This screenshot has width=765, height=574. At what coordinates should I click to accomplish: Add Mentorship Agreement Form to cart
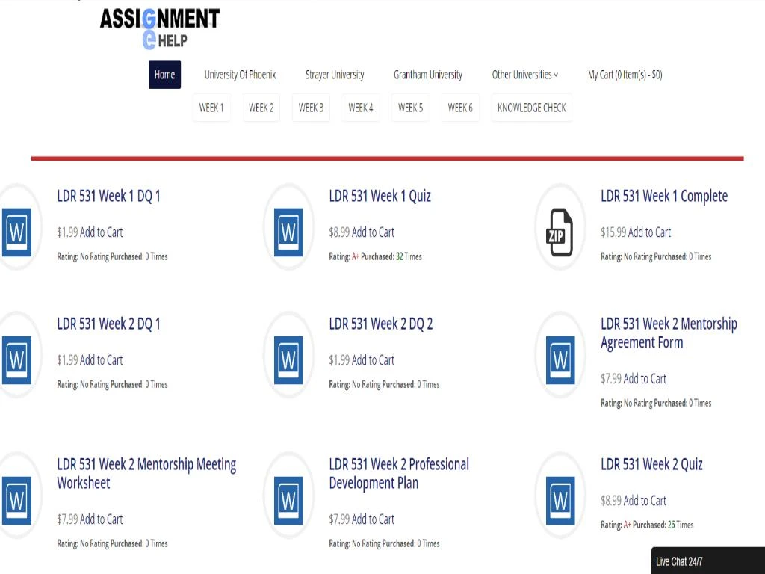coord(645,379)
